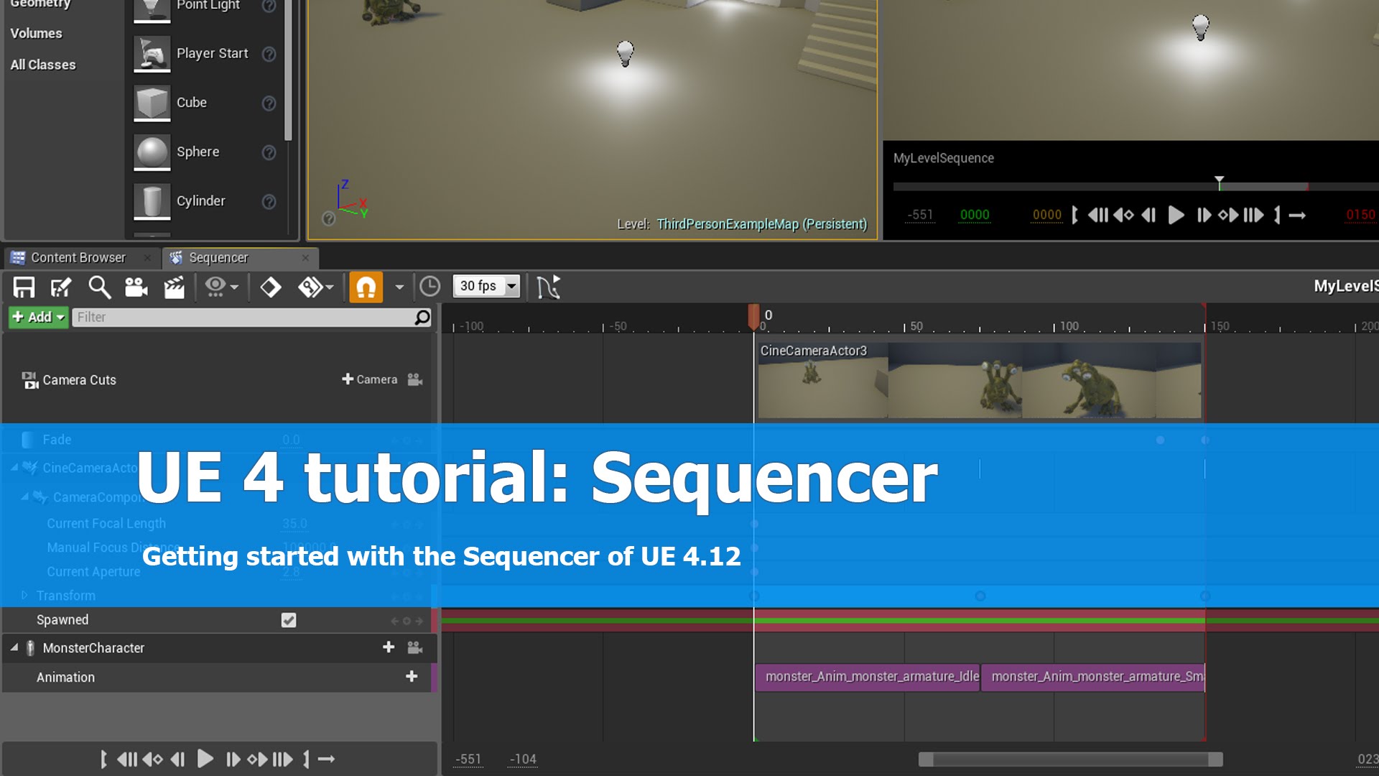Image resolution: width=1379 pixels, height=776 pixels.
Task: Open the 30 fps dropdown
Action: pyautogui.click(x=486, y=286)
